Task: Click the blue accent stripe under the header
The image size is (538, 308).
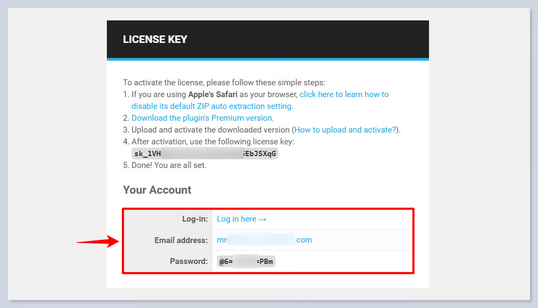Action: coord(267,59)
